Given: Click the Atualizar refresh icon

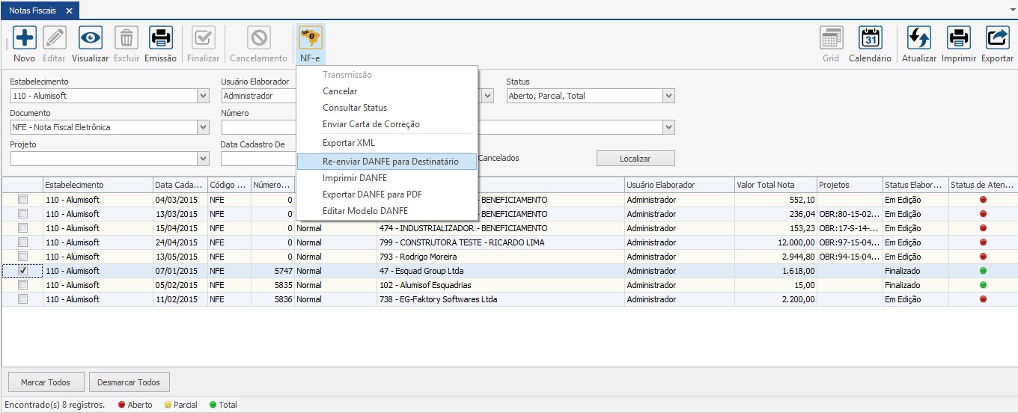Looking at the screenshot, I should [x=918, y=38].
